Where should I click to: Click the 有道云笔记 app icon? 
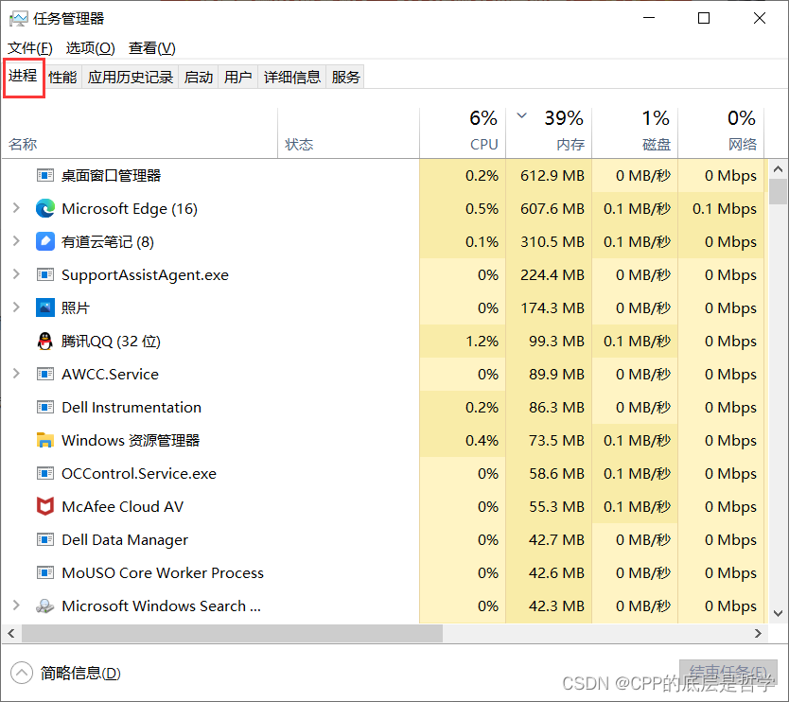pos(45,241)
